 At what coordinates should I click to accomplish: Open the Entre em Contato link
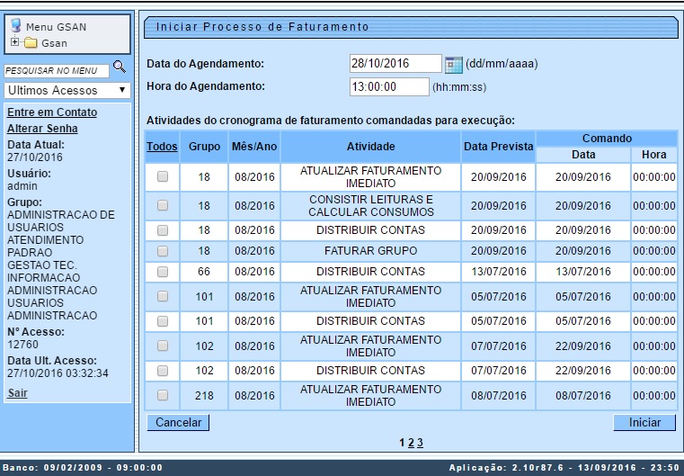pos(52,112)
